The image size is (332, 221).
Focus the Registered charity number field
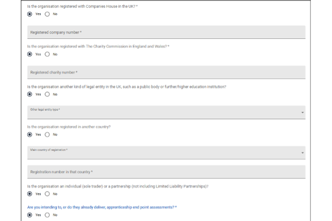[x=166, y=72]
